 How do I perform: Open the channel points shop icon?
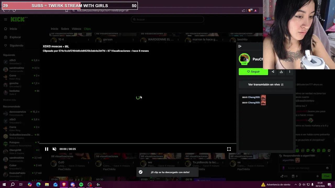[x=293, y=176]
